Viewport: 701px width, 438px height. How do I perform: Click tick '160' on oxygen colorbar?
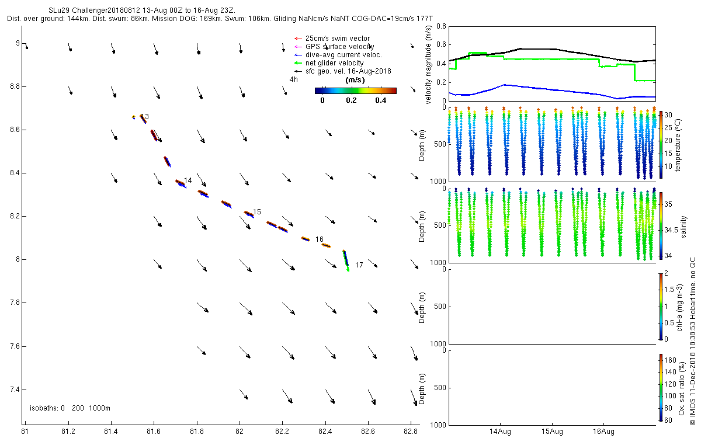[670, 361]
